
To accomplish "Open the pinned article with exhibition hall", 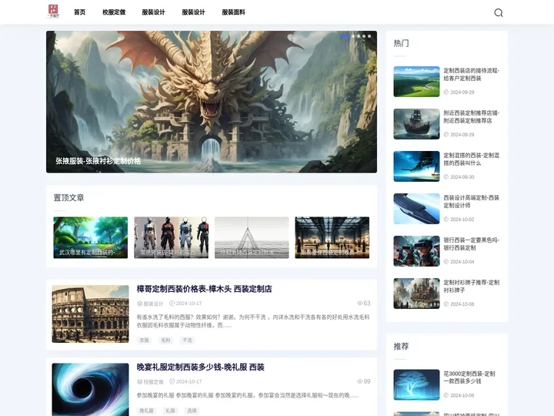I will 332,237.
